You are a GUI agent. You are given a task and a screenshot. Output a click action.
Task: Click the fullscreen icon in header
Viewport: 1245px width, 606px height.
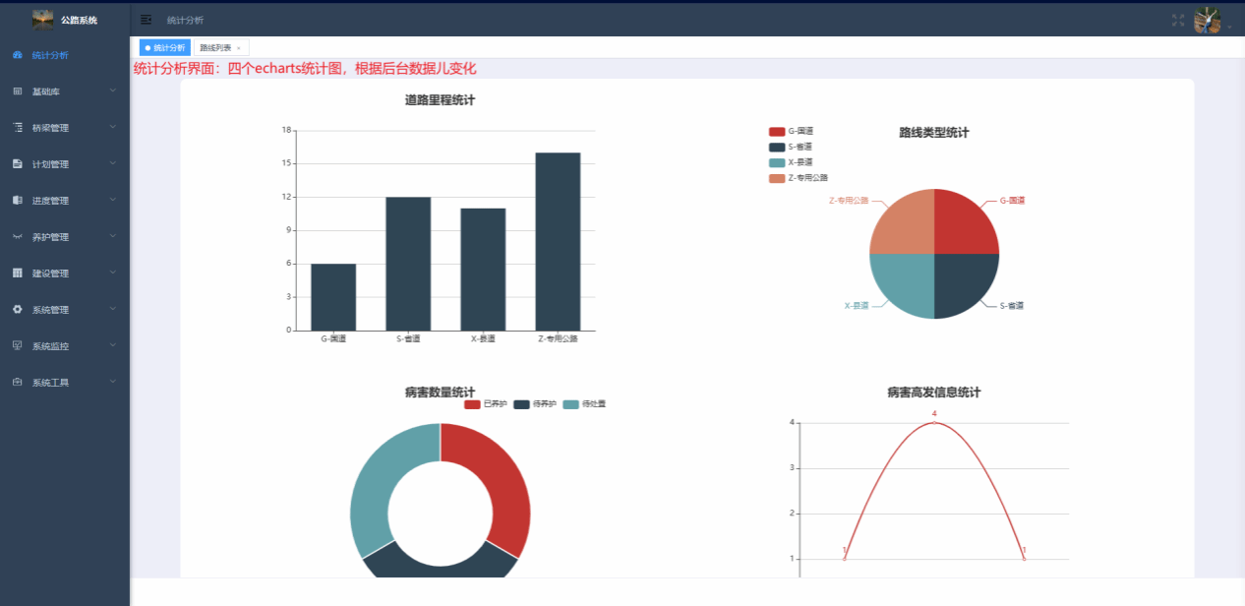click(x=1178, y=20)
